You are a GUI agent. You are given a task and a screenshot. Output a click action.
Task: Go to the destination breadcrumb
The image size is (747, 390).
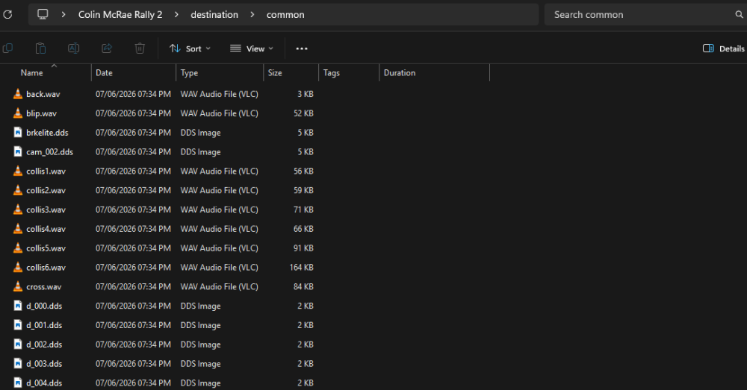click(214, 15)
